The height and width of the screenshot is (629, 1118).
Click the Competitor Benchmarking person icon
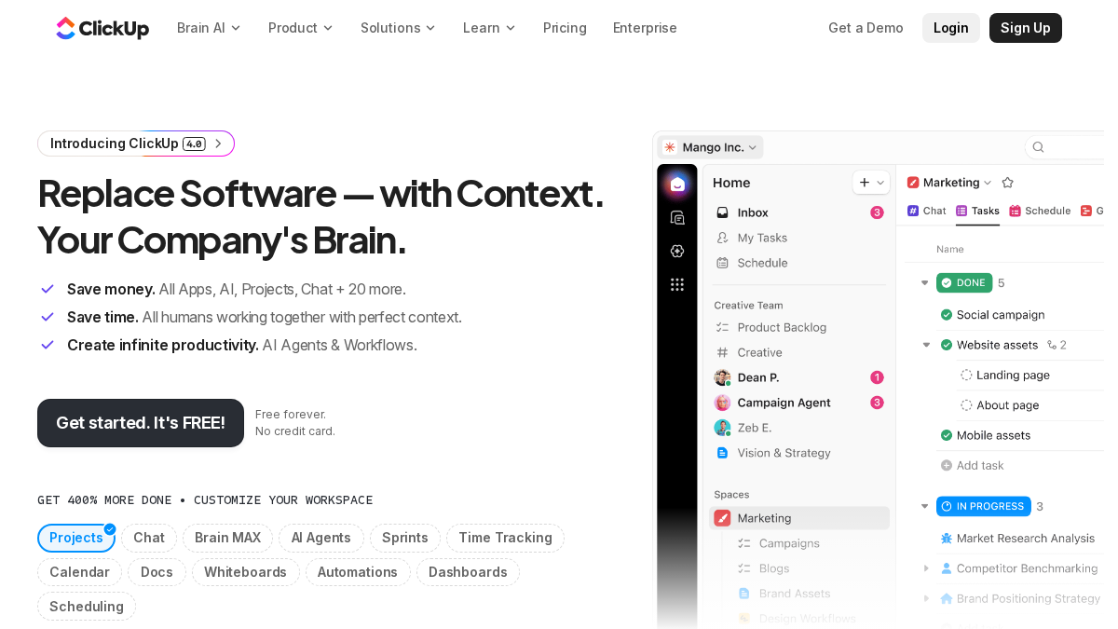click(x=947, y=567)
